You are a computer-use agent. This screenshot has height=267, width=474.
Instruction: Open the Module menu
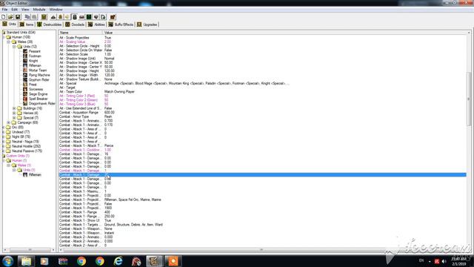click(39, 10)
